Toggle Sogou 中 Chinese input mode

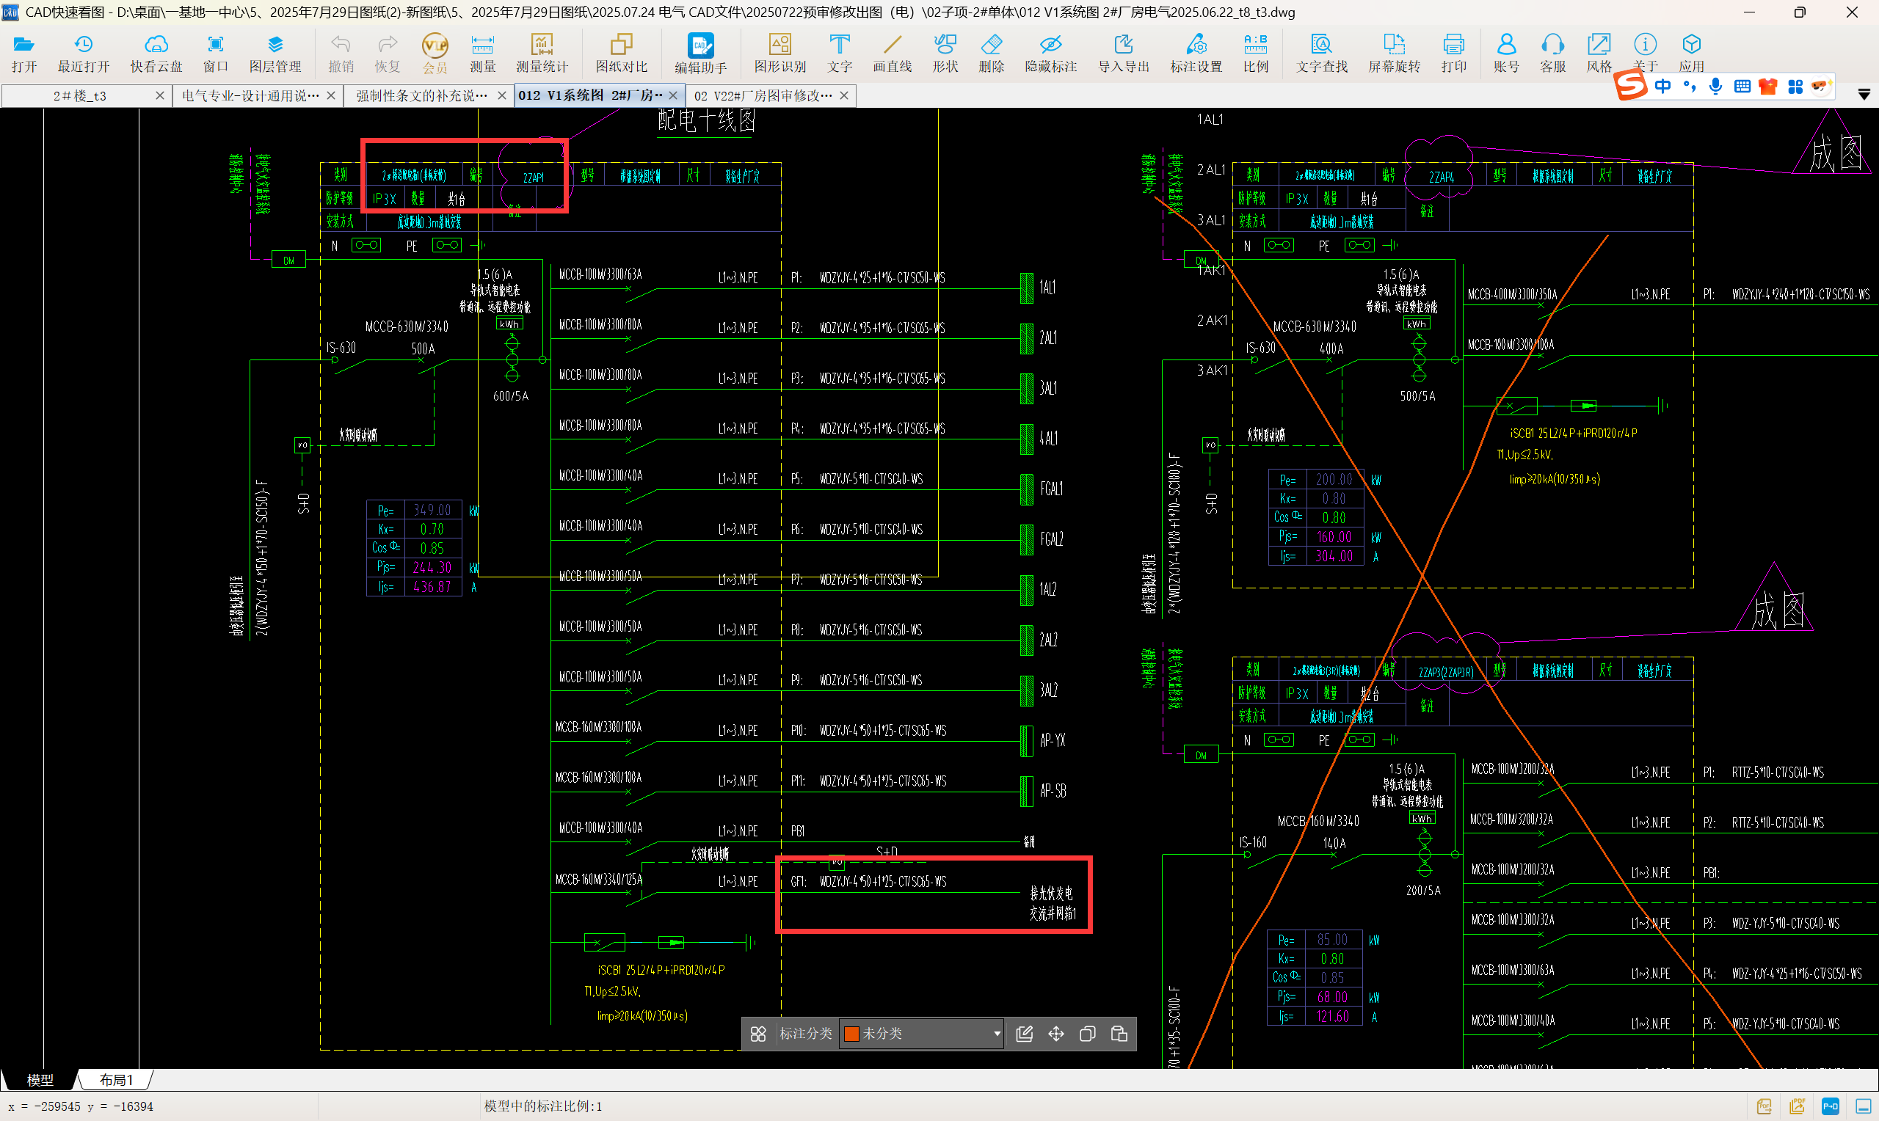[x=1663, y=86]
